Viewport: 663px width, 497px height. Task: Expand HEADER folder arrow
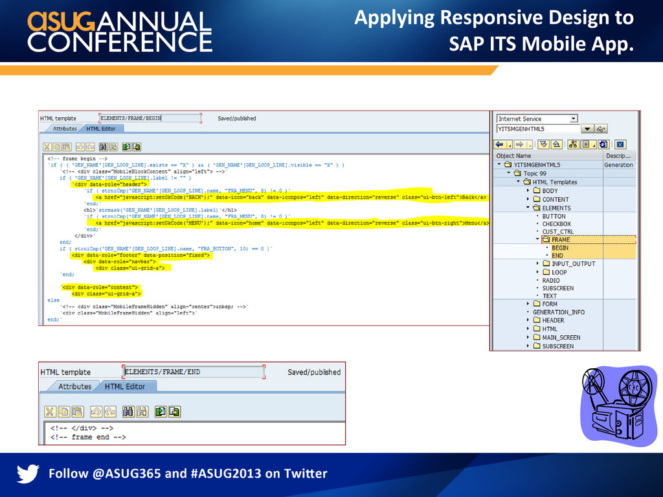coord(528,320)
